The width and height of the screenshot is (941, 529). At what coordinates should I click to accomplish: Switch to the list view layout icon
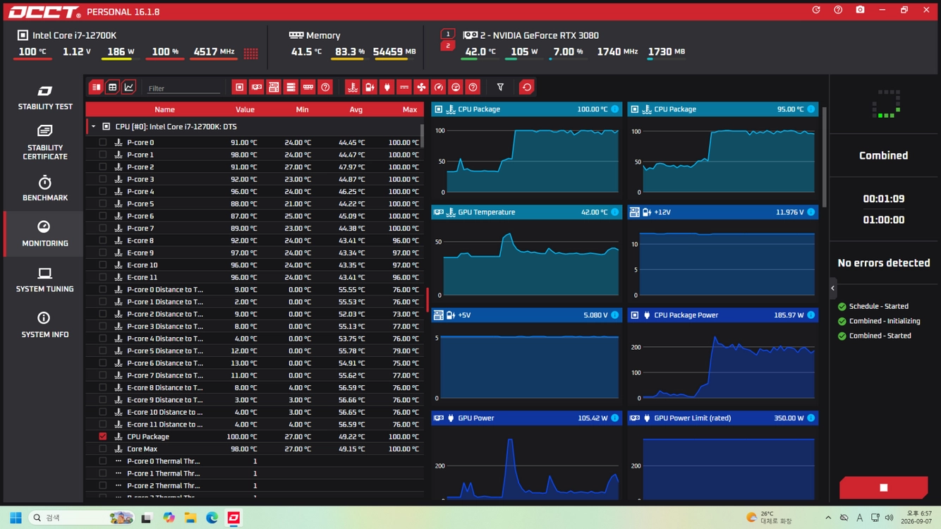pyautogui.click(x=96, y=87)
